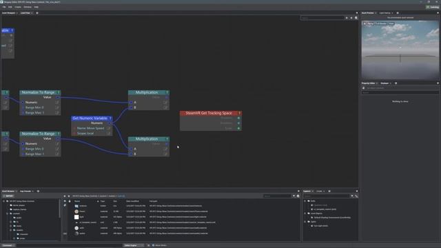The height and width of the screenshot is (248, 441).
Task: Open Level Flow panel options arrow at top right
Action: point(357,13)
